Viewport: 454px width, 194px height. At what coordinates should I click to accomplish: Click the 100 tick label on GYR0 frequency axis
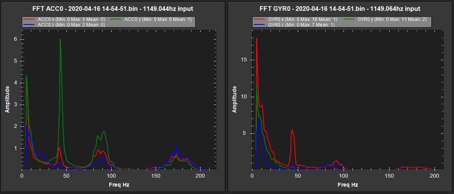(x=344, y=176)
